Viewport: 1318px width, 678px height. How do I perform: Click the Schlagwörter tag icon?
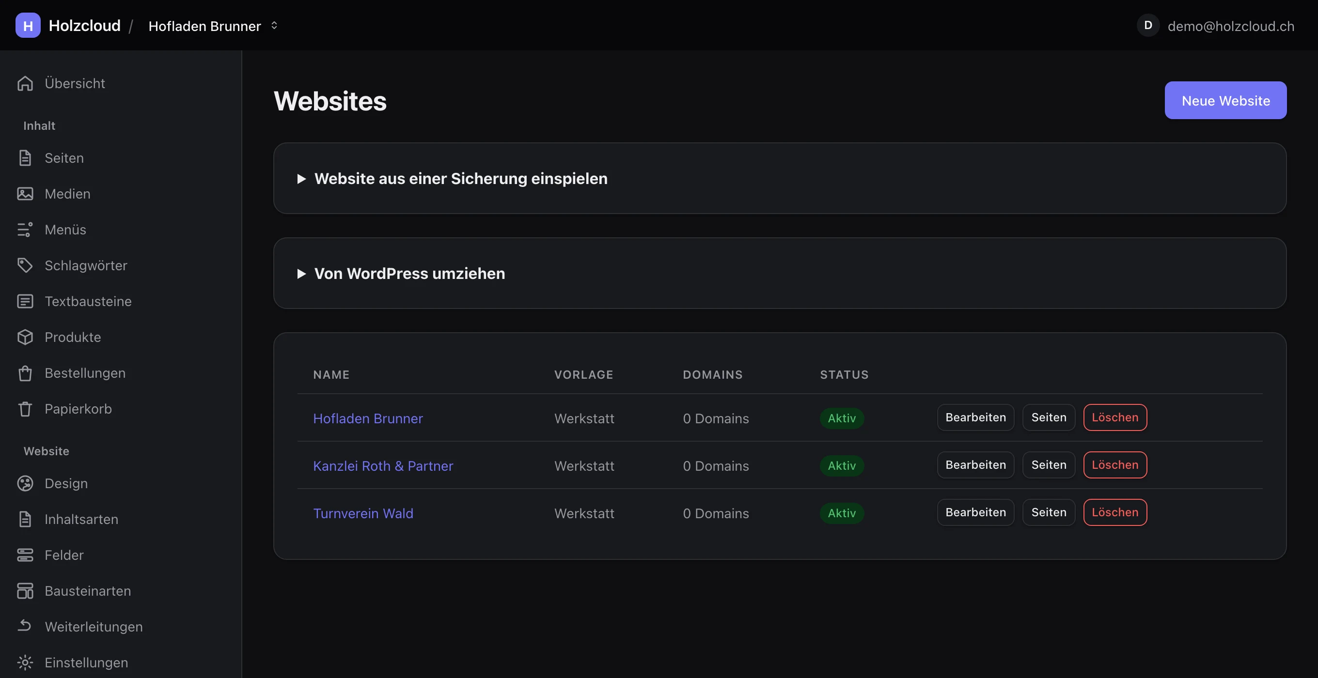25,265
